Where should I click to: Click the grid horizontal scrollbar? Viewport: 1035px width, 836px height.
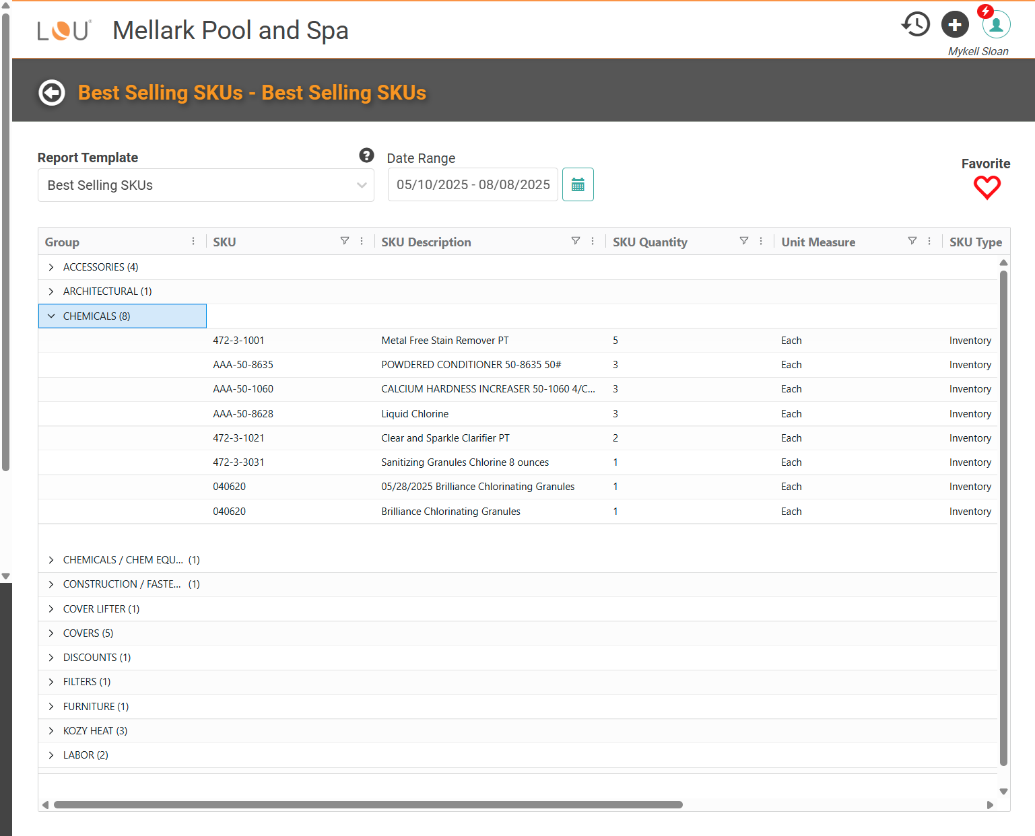(x=368, y=804)
